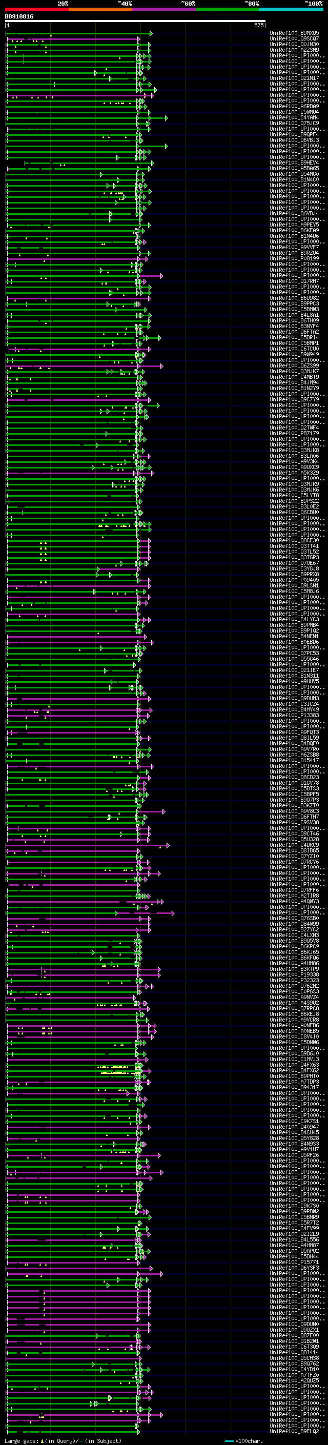Click the orange ~40% identity legend bar
The height and width of the screenshot is (1445, 328).
[x=100, y=9]
